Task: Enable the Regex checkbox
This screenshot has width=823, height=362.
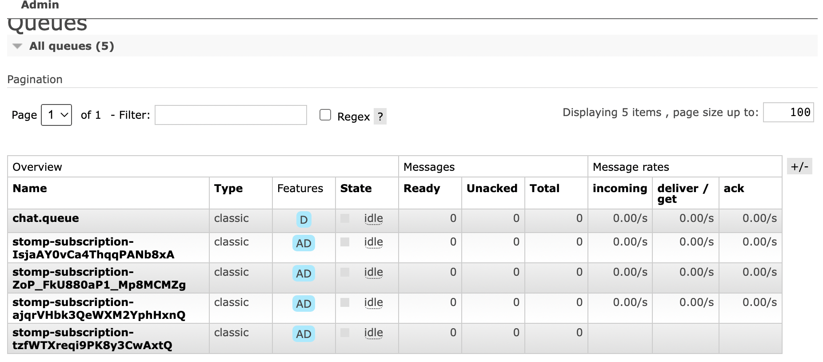Action: point(325,115)
